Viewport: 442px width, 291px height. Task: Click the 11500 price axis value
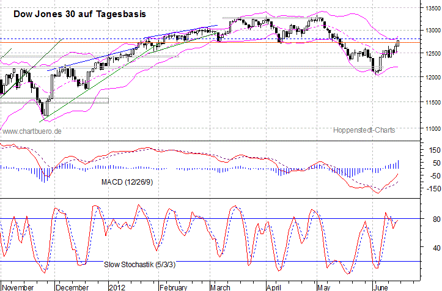point(433,102)
